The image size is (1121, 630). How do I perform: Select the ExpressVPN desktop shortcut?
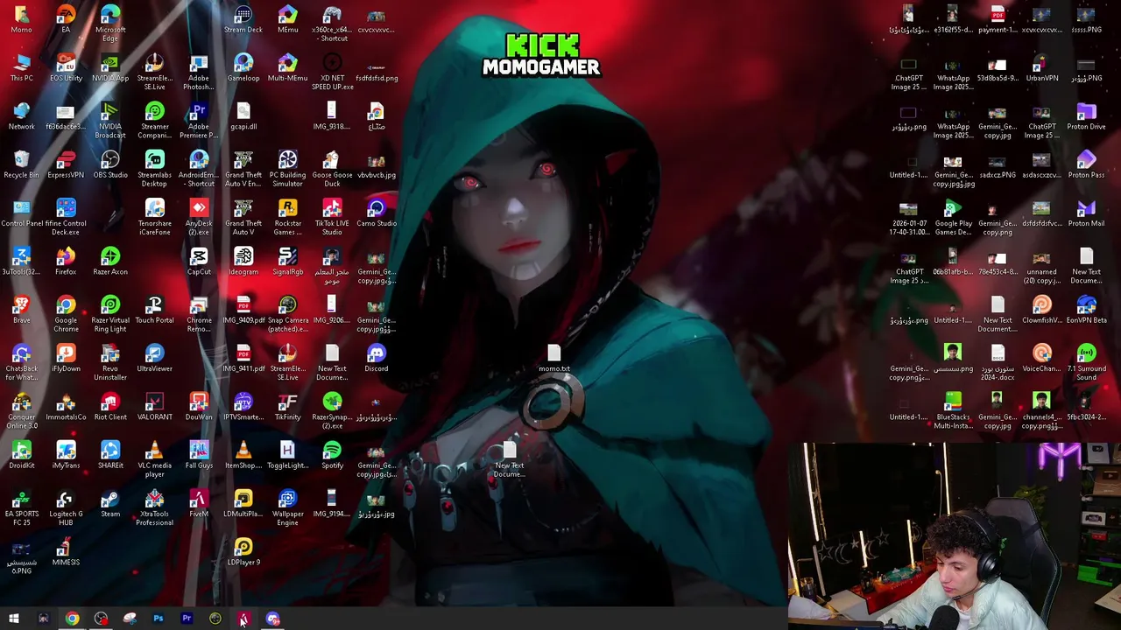click(66, 164)
